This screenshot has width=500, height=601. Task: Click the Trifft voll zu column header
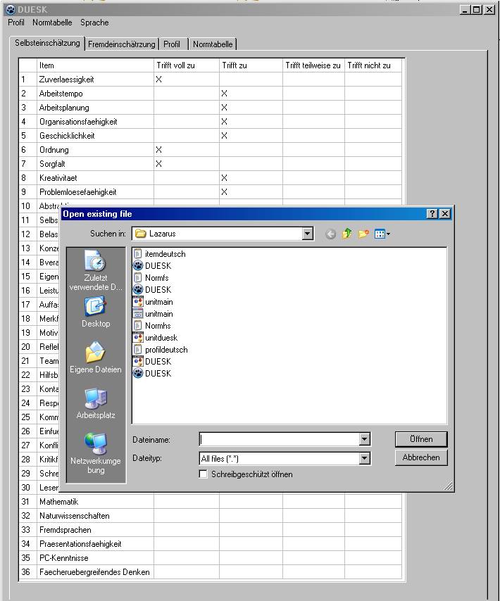tap(187, 65)
